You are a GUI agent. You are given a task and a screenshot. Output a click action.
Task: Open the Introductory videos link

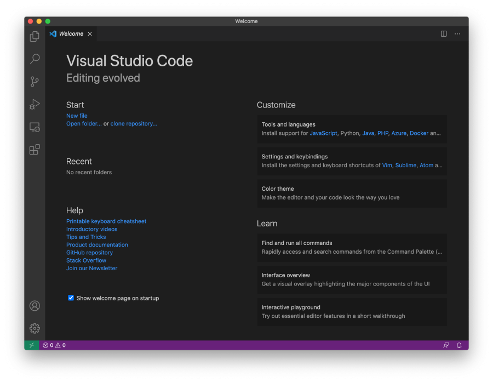[92, 229]
